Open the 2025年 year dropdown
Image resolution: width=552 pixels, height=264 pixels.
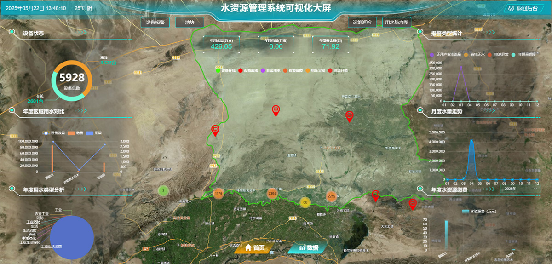click(520, 189)
